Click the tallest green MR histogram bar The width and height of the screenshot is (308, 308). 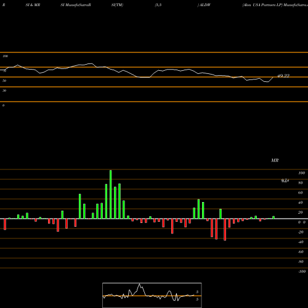click(x=111, y=194)
